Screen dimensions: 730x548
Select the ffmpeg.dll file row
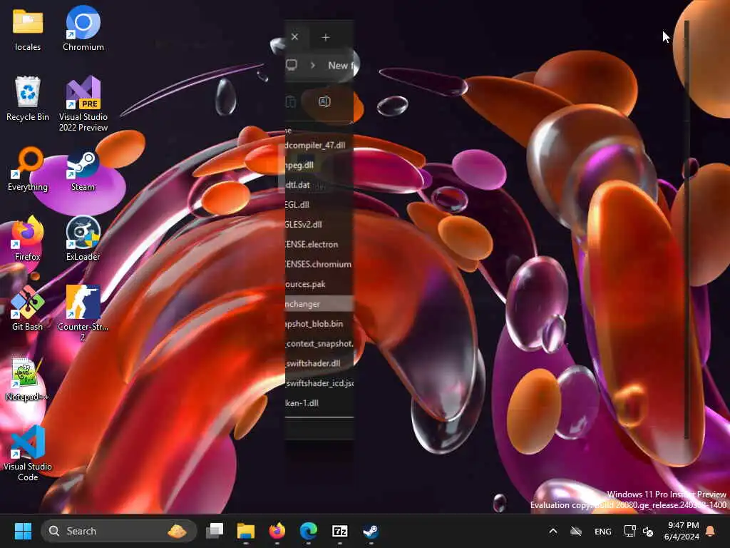tap(319, 165)
